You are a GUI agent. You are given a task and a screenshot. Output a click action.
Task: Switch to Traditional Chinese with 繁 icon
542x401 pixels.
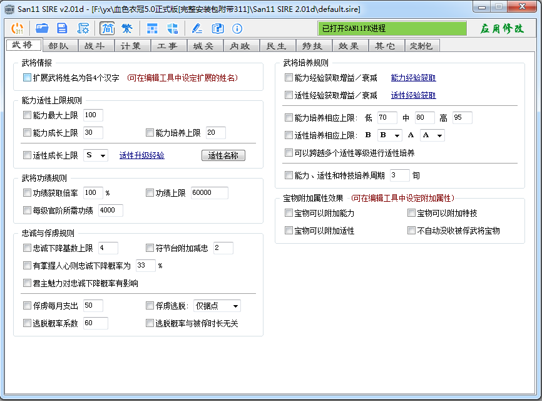tap(126, 28)
